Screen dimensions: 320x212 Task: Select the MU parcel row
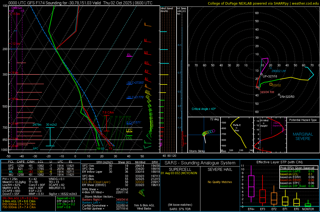pos(41,174)
